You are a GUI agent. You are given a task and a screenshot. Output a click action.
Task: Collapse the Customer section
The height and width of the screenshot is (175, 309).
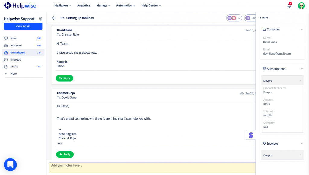[302, 30]
